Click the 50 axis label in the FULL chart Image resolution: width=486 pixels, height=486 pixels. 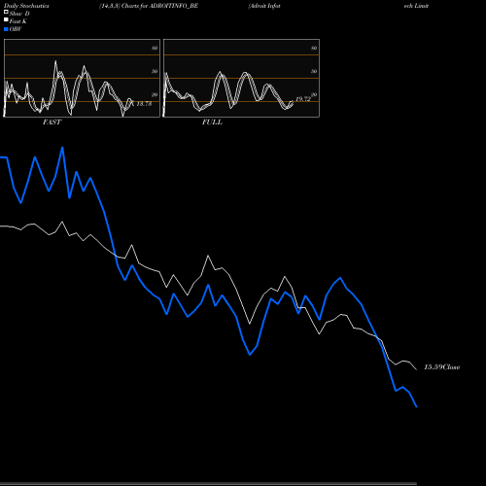click(314, 71)
